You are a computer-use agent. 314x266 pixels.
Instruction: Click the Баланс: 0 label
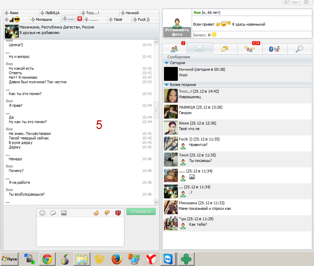(202, 35)
